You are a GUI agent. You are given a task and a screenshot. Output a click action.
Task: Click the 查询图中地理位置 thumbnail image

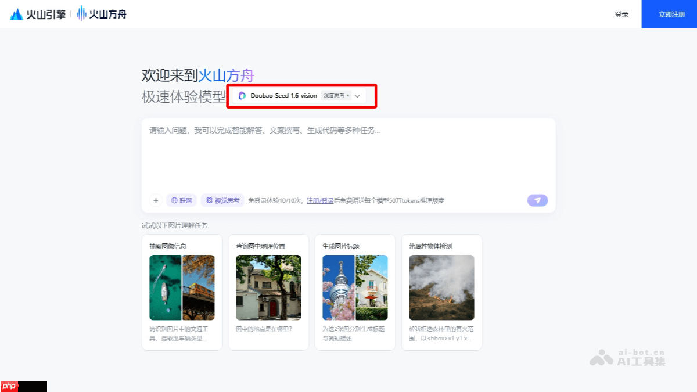tap(268, 287)
